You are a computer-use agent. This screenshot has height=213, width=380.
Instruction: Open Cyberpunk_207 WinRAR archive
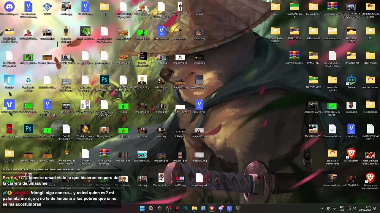332,9
